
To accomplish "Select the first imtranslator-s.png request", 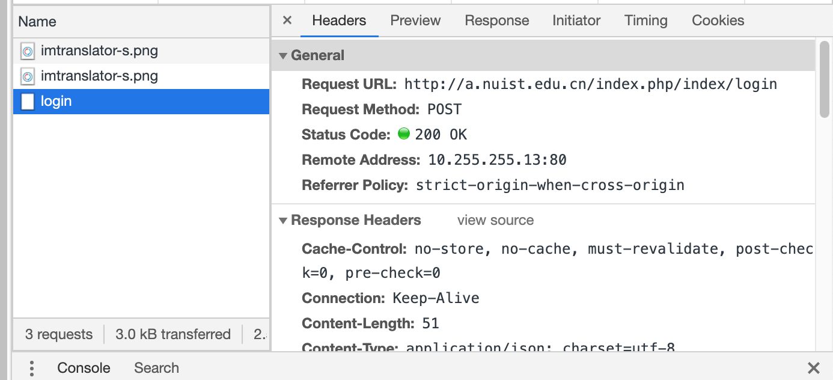I will (141, 51).
